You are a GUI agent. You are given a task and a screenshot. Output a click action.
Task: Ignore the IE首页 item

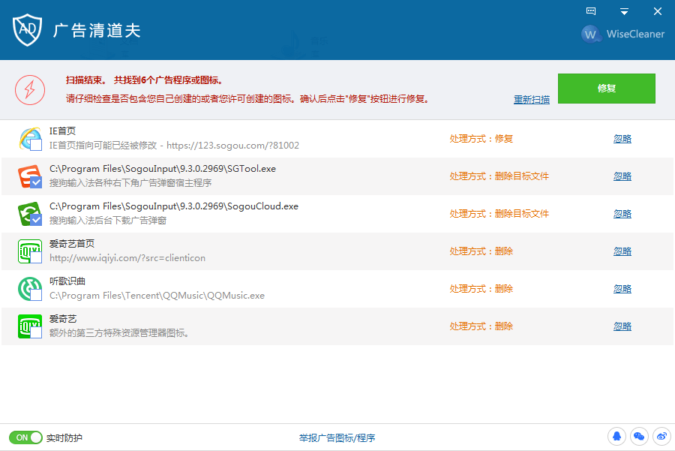pyautogui.click(x=622, y=139)
